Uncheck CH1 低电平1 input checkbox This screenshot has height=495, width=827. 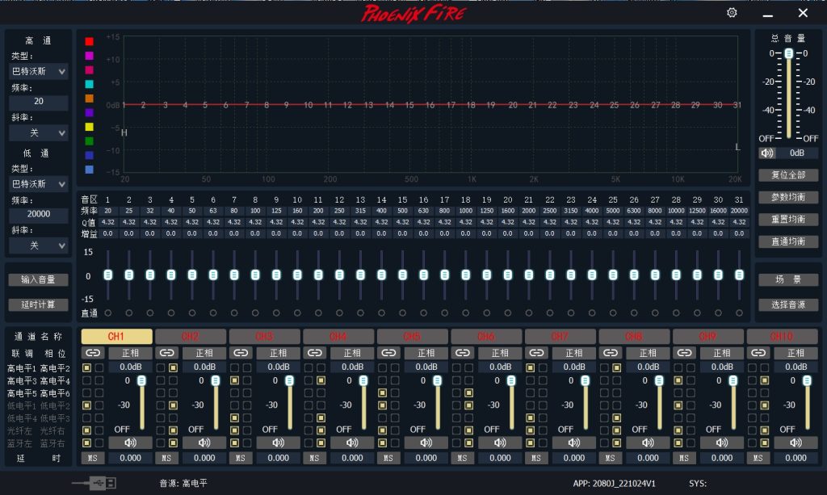[86, 405]
